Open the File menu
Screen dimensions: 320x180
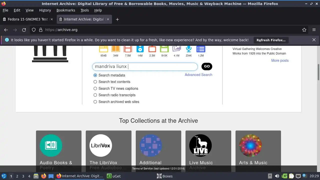[x=5, y=10]
